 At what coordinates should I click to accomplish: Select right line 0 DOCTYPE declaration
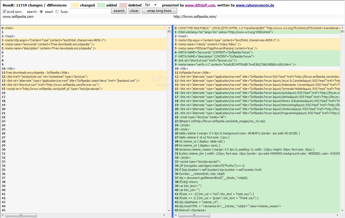pos(257,28)
